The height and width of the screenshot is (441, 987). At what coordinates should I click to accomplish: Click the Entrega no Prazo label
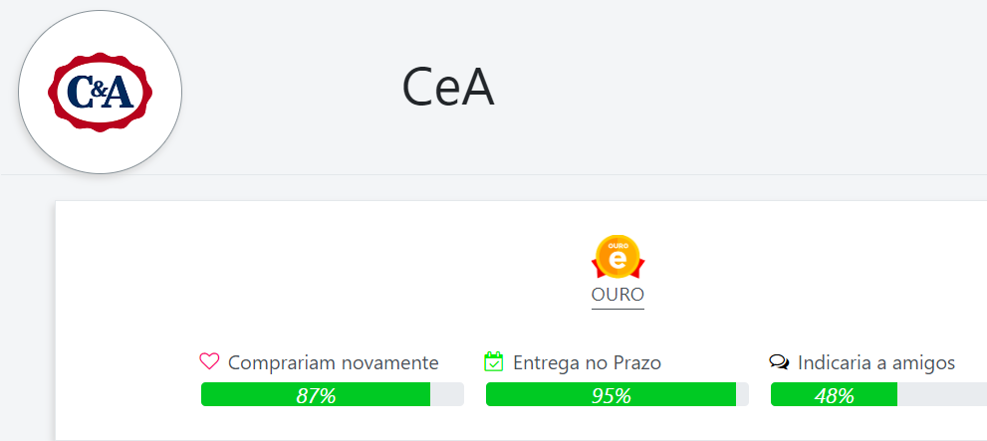click(587, 363)
